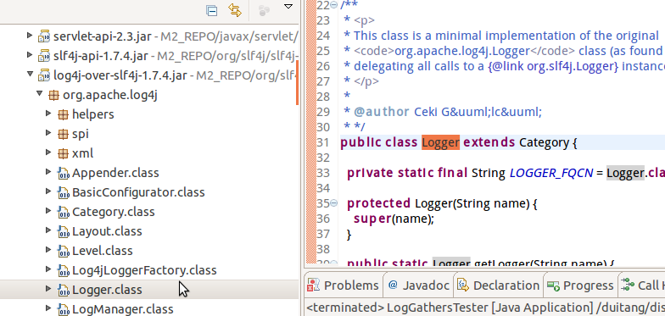Click the helpers package icon
Image resolution: width=665 pixels, height=316 pixels.
pyautogui.click(x=63, y=114)
